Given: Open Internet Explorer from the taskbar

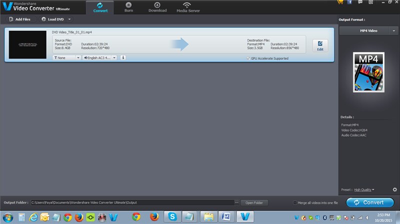Looking at the screenshot, I should pos(33,218).
